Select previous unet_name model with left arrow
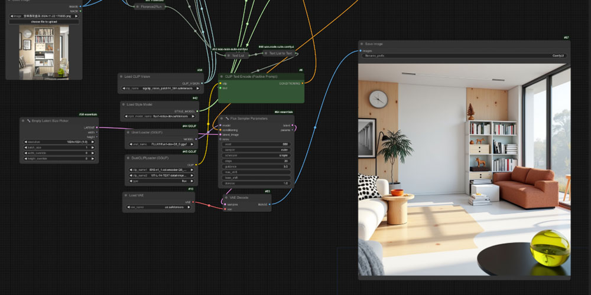 131,145
